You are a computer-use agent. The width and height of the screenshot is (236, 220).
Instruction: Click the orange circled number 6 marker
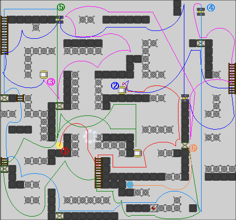coord(193,148)
